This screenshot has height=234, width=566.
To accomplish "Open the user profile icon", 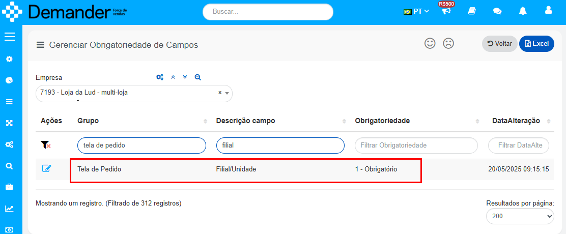I will tap(548, 11).
